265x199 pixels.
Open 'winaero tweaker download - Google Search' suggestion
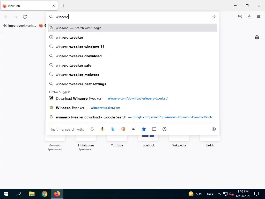pyautogui.click(x=132, y=117)
